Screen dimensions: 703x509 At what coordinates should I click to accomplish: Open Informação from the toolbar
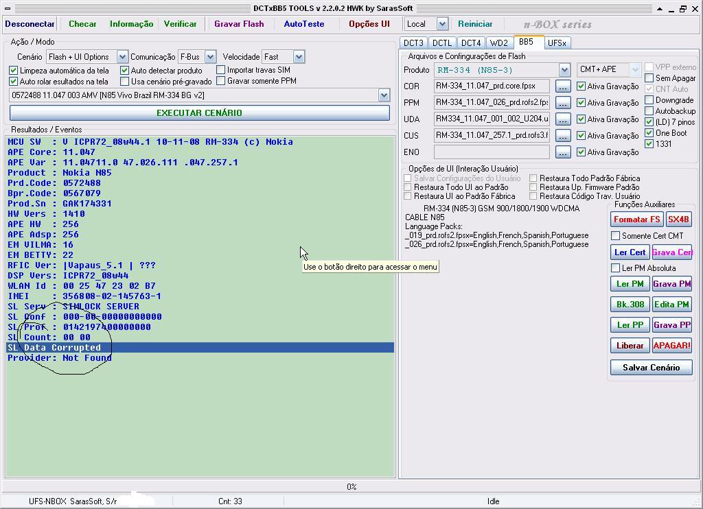tap(131, 24)
